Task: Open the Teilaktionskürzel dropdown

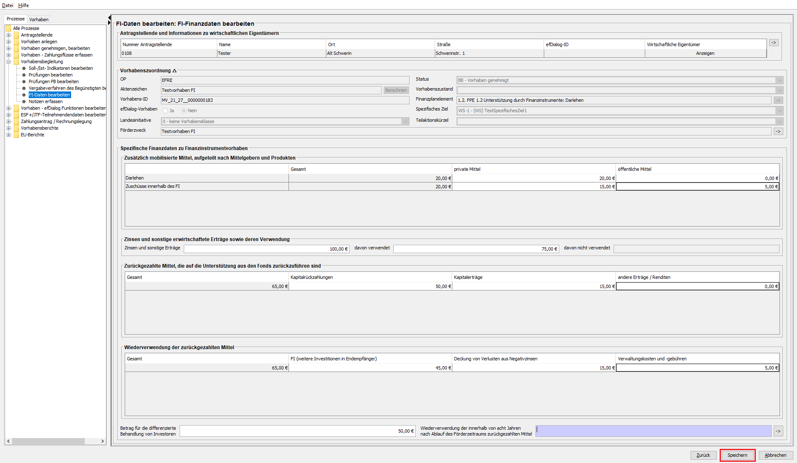Action: [x=780, y=121]
